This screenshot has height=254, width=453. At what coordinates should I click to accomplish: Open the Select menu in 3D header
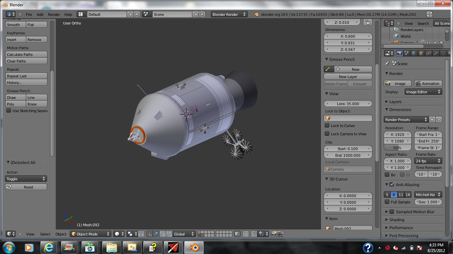[45, 234]
